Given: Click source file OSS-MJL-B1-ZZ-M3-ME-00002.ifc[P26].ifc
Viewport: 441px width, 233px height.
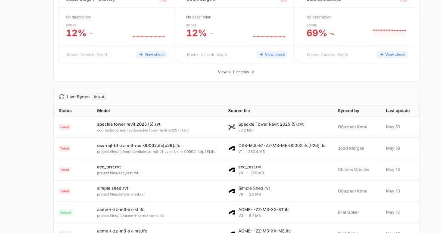Looking at the screenshot, I should click(282, 146).
